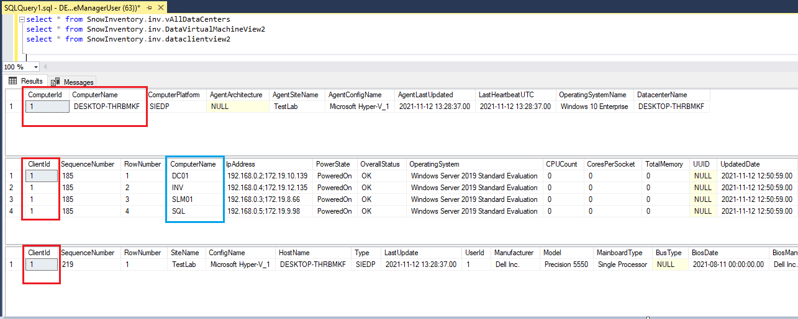Click the DatacenterName column header

tap(672, 95)
